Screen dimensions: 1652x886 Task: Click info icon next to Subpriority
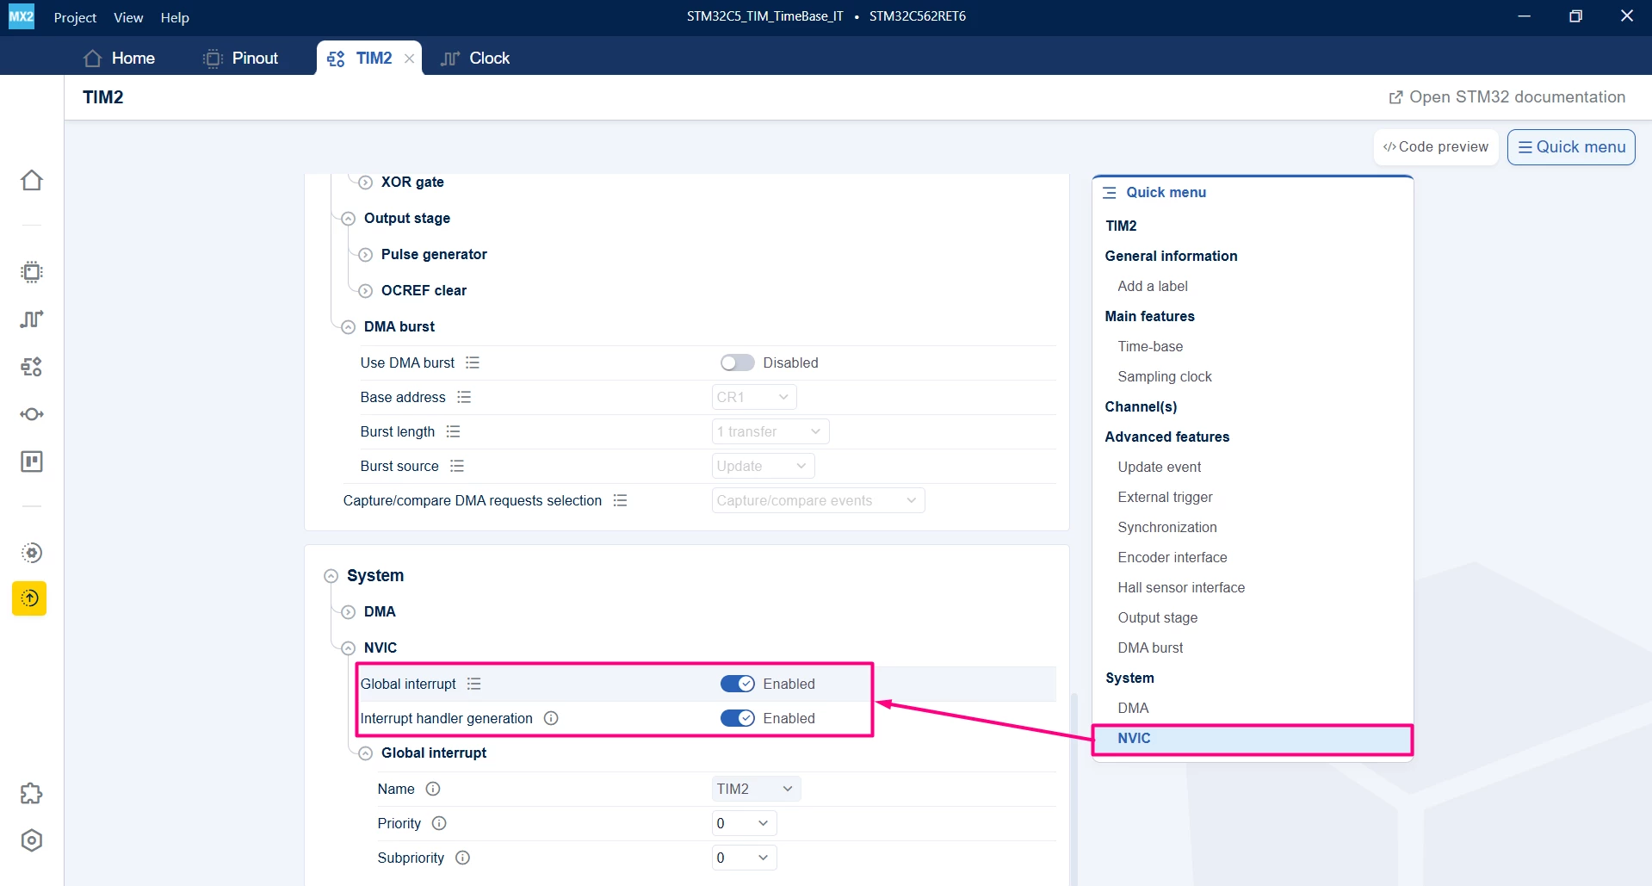(463, 858)
